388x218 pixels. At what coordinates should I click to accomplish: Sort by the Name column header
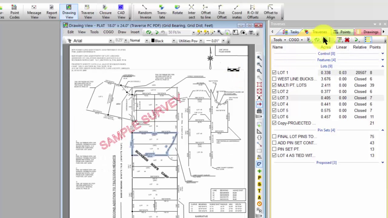coord(278,47)
